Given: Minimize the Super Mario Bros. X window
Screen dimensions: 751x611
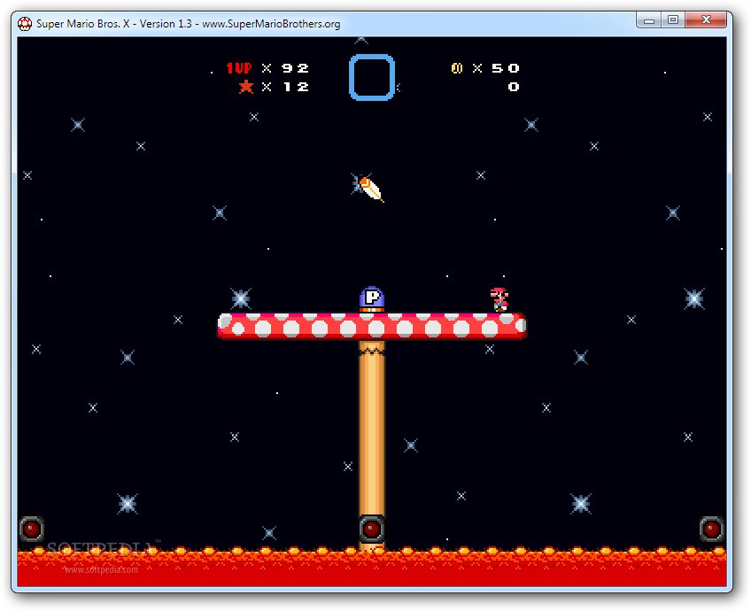Looking at the screenshot, I should (649, 20).
